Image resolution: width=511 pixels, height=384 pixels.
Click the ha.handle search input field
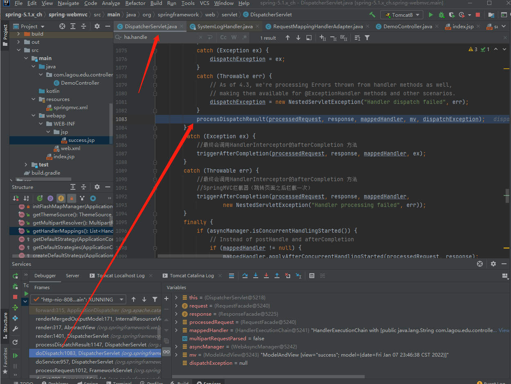135,37
